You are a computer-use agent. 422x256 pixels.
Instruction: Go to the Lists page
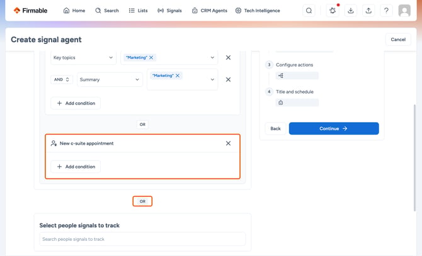[x=138, y=11]
